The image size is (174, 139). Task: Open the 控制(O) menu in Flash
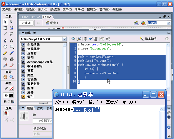[92, 9]
